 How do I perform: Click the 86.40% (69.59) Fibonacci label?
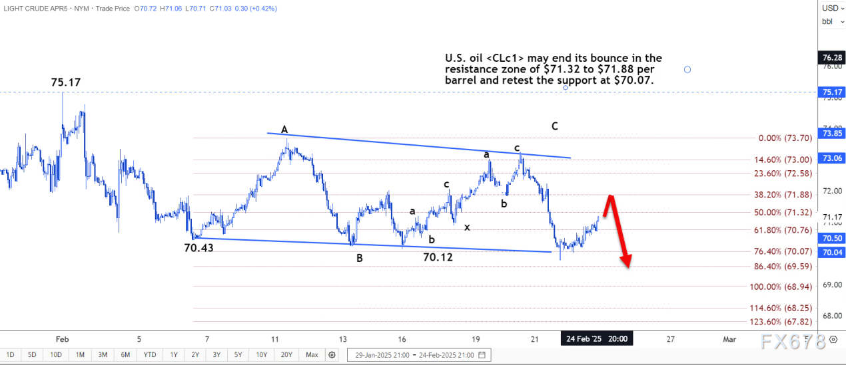coord(782,267)
